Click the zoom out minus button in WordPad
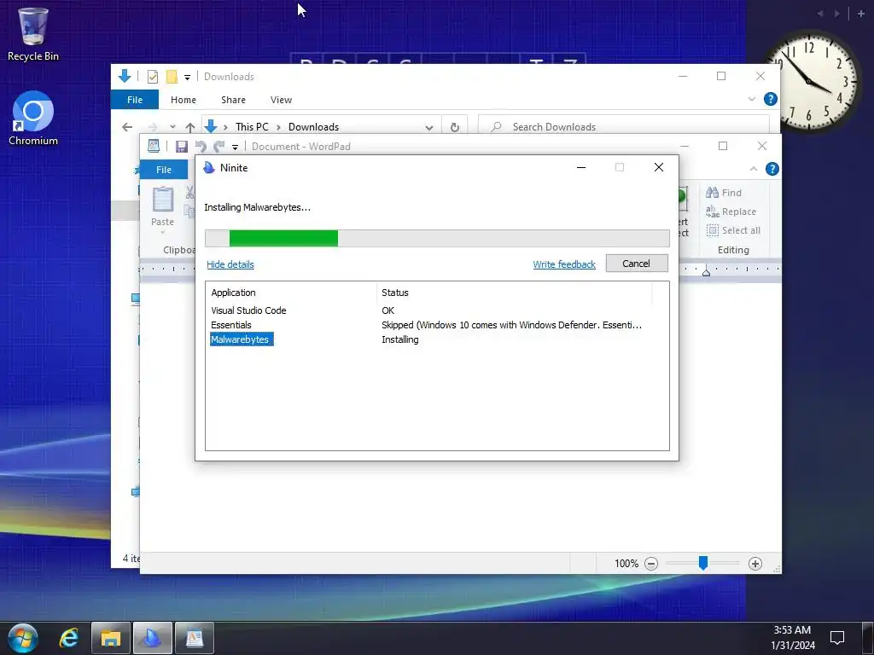 [x=651, y=564]
